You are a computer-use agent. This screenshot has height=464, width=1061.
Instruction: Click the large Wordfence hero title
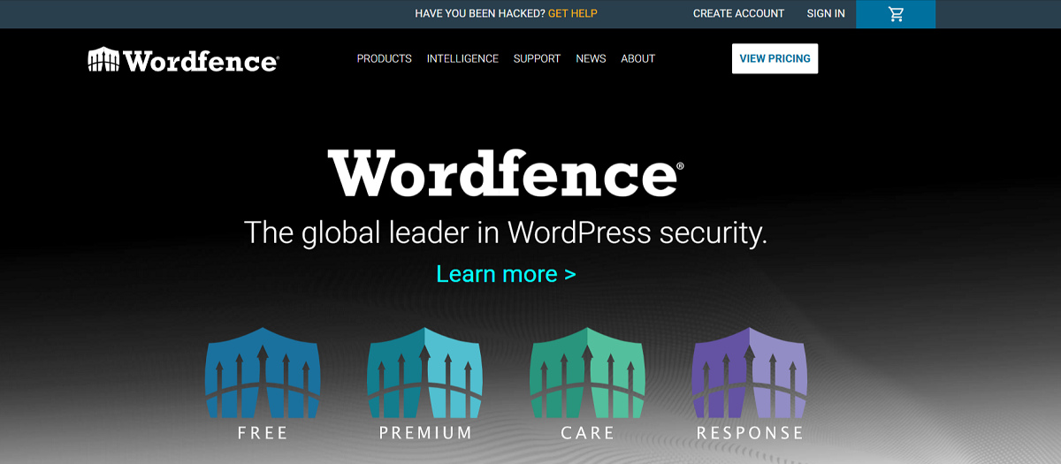tap(506, 173)
